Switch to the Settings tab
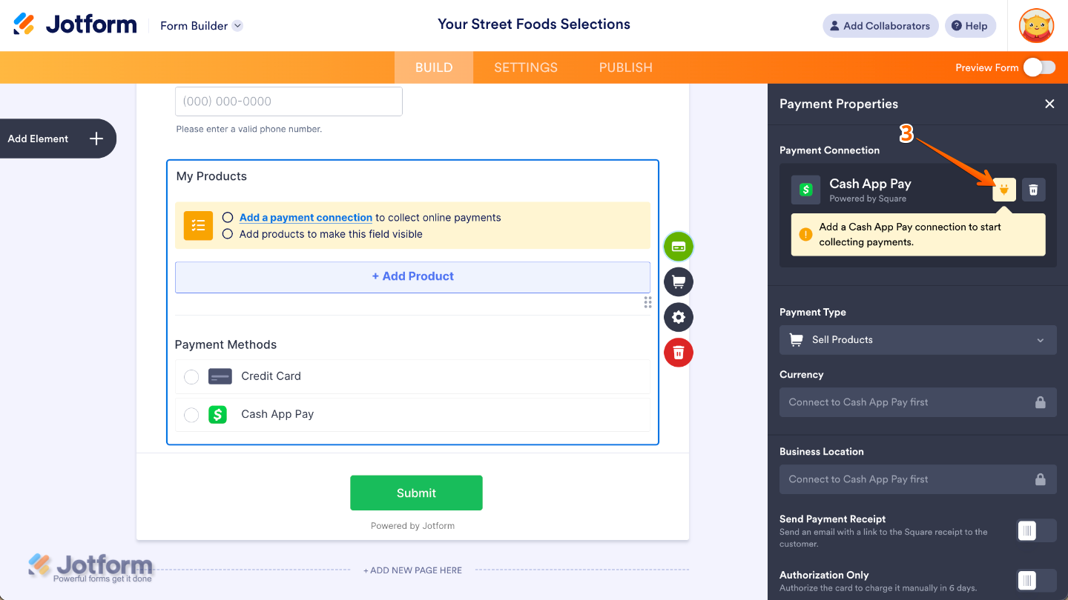1068x600 pixels. (525, 67)
